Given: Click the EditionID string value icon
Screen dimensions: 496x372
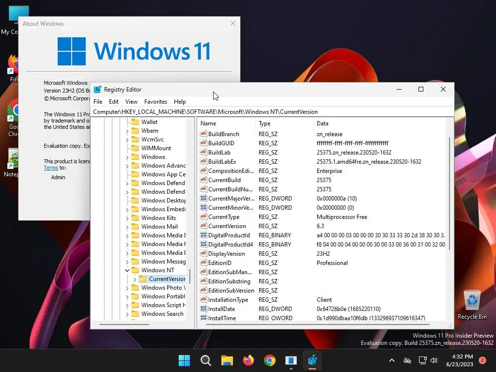Looking at the screenshot, I should (203, 263).
